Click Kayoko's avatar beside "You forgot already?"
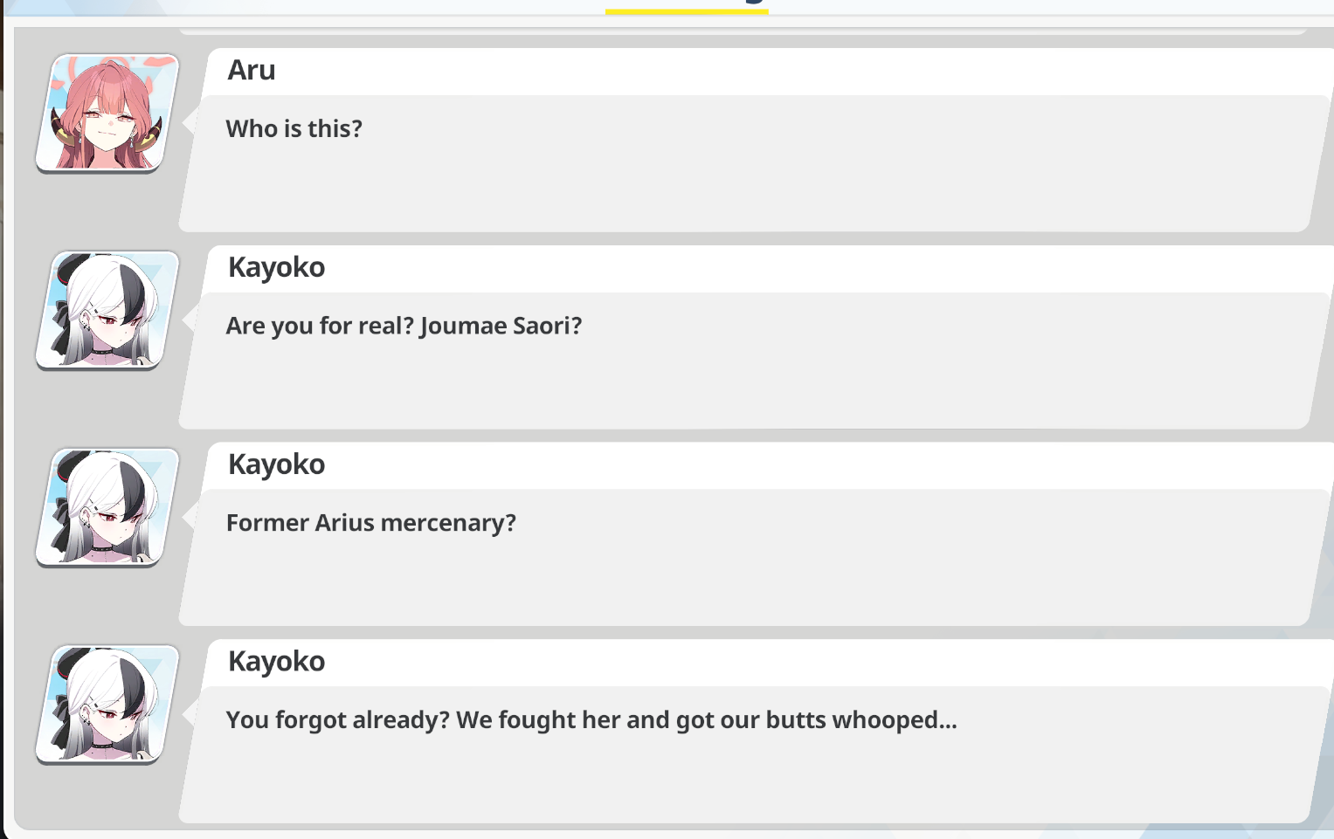The height and width of the screenshot is (839, 1334). pyautogui.click(x=107, y=705)
